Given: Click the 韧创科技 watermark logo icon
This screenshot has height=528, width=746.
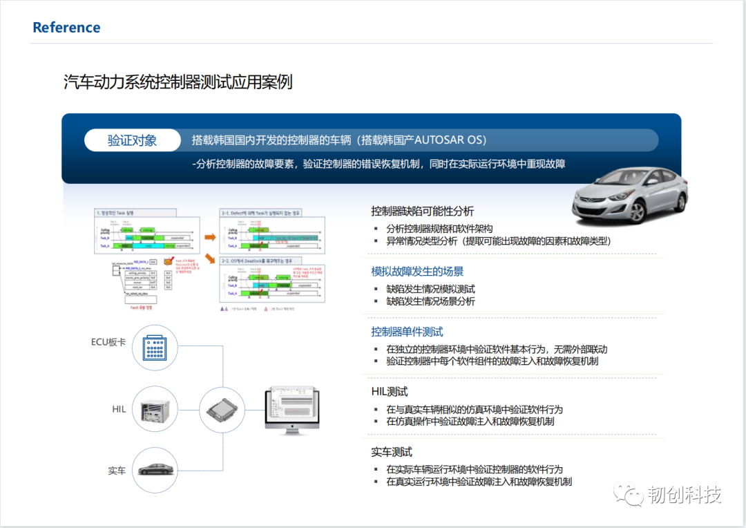Looking at the screenshot, I should point(629,492).
